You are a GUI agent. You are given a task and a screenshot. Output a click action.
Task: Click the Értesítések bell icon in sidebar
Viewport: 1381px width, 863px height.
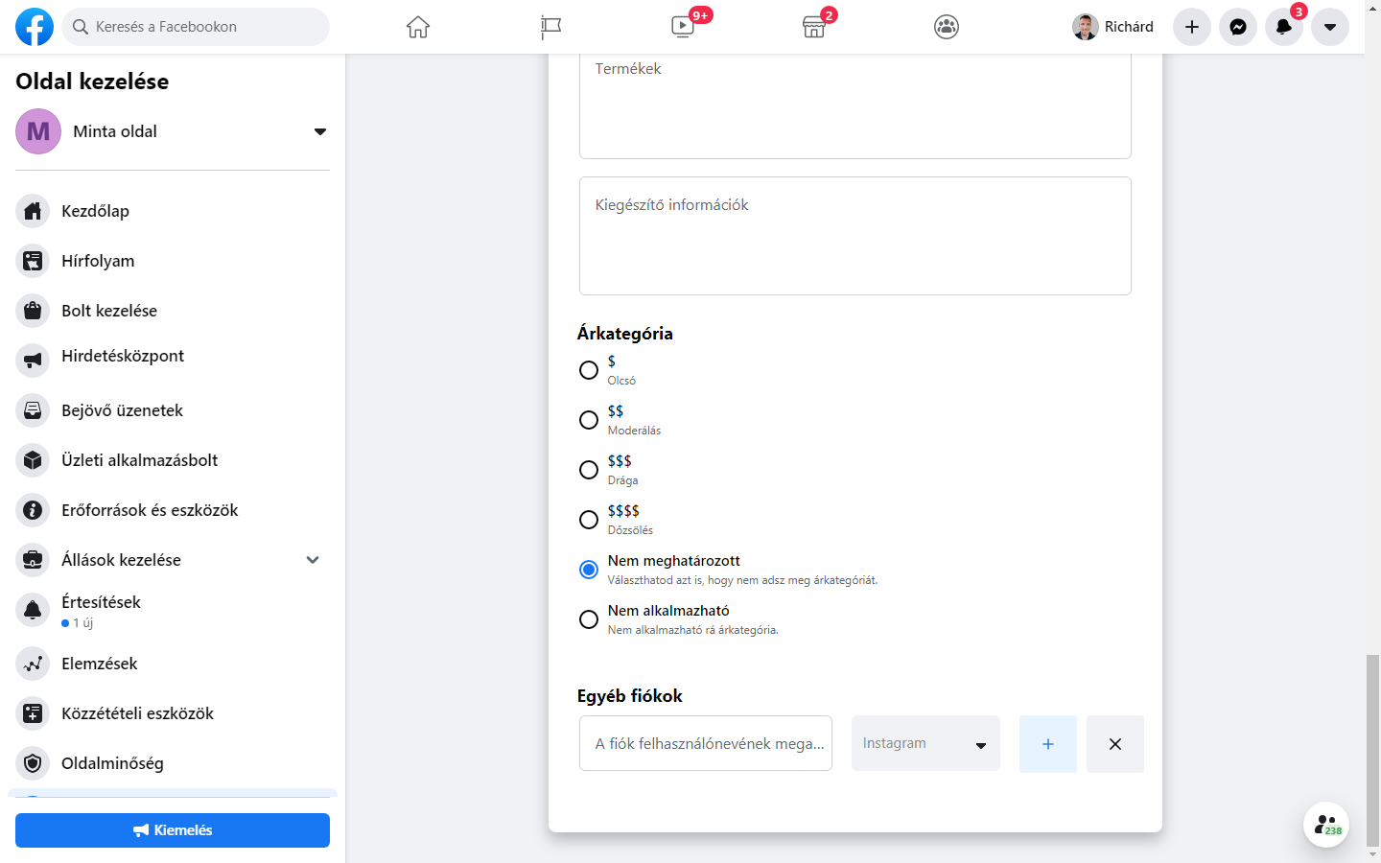point(33,610)
